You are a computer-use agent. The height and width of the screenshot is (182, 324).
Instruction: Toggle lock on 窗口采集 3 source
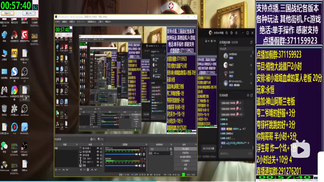[x=101, y=148]
